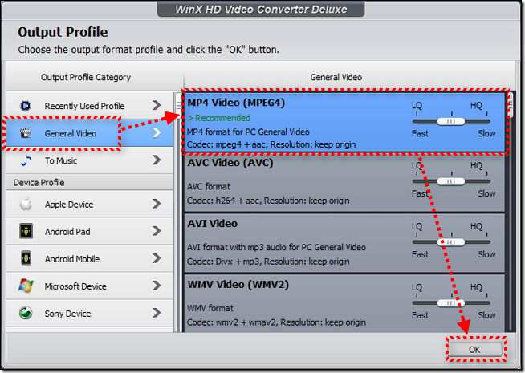Click the To Music note icon
The image size is (525, 373).
(26, 160)
